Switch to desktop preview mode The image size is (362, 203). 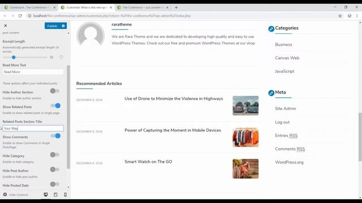[46, 195]
